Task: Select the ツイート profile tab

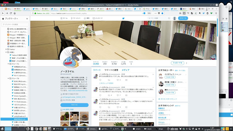Action: pos(97,70)
